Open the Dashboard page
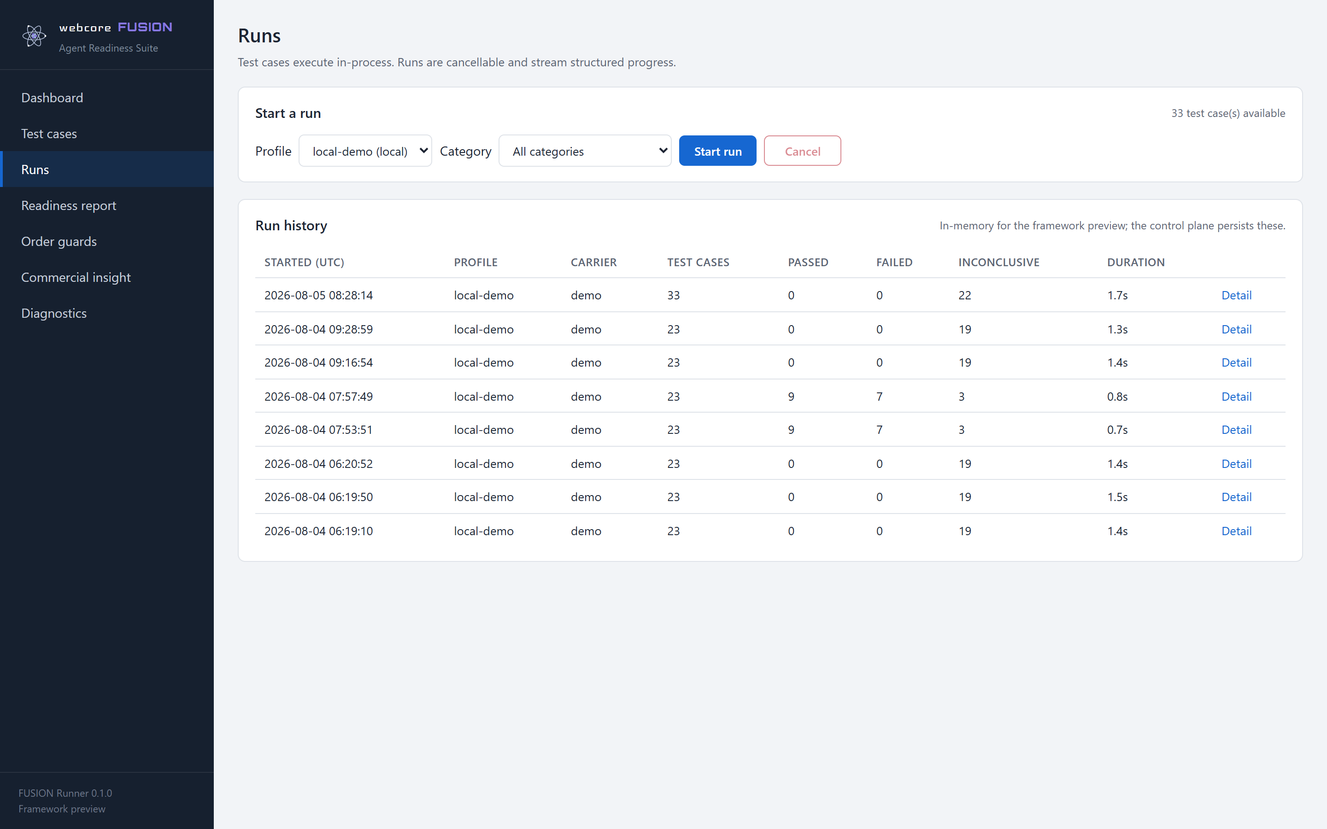1327x829 pixels. [x=107, y=98]
